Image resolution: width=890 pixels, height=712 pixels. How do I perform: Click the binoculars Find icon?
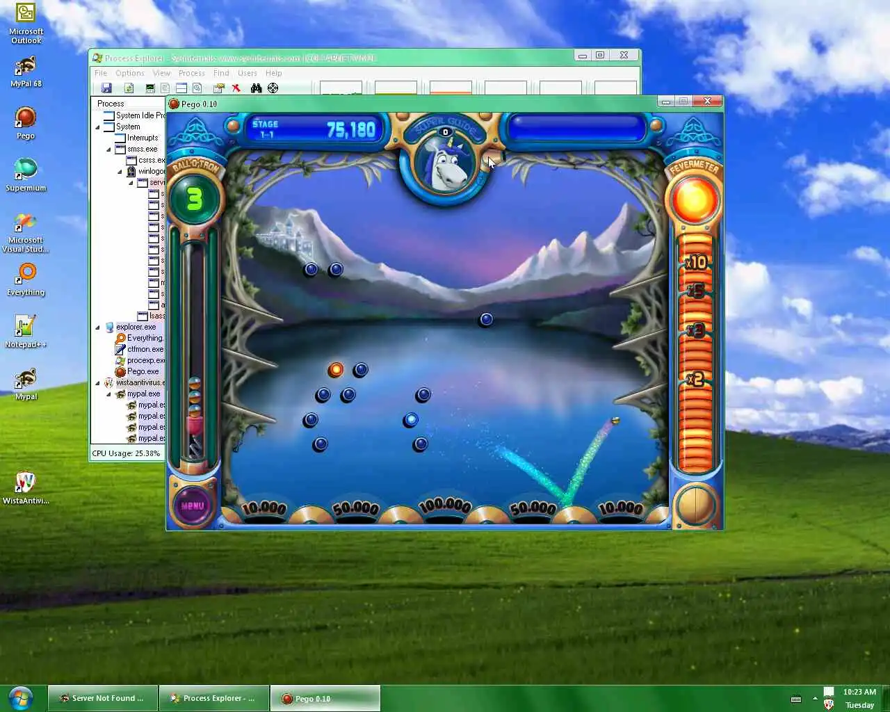256,88
